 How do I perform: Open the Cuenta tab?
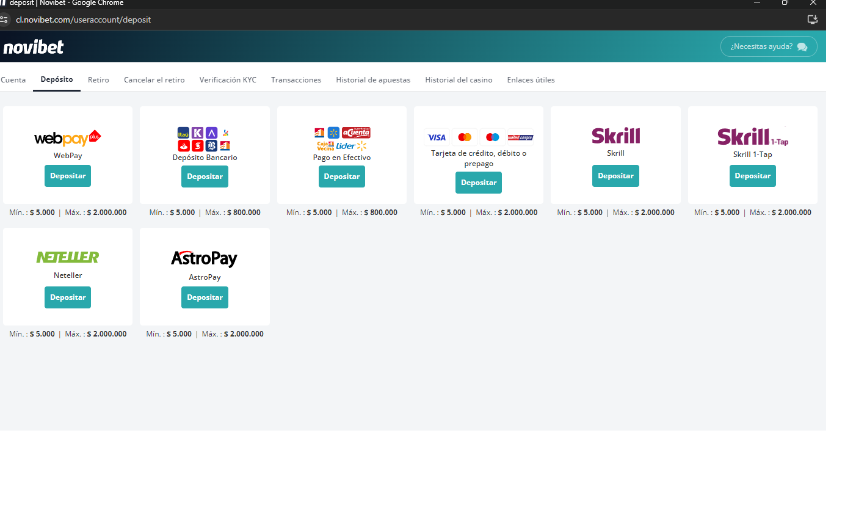[x=13, y=80]
